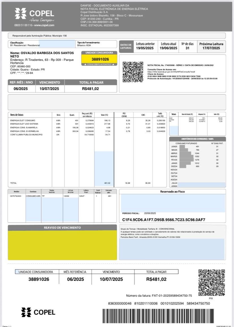
Task: Select the customer name Osvaldo Barboza dos Santos Neto
Action: [42, 55]
